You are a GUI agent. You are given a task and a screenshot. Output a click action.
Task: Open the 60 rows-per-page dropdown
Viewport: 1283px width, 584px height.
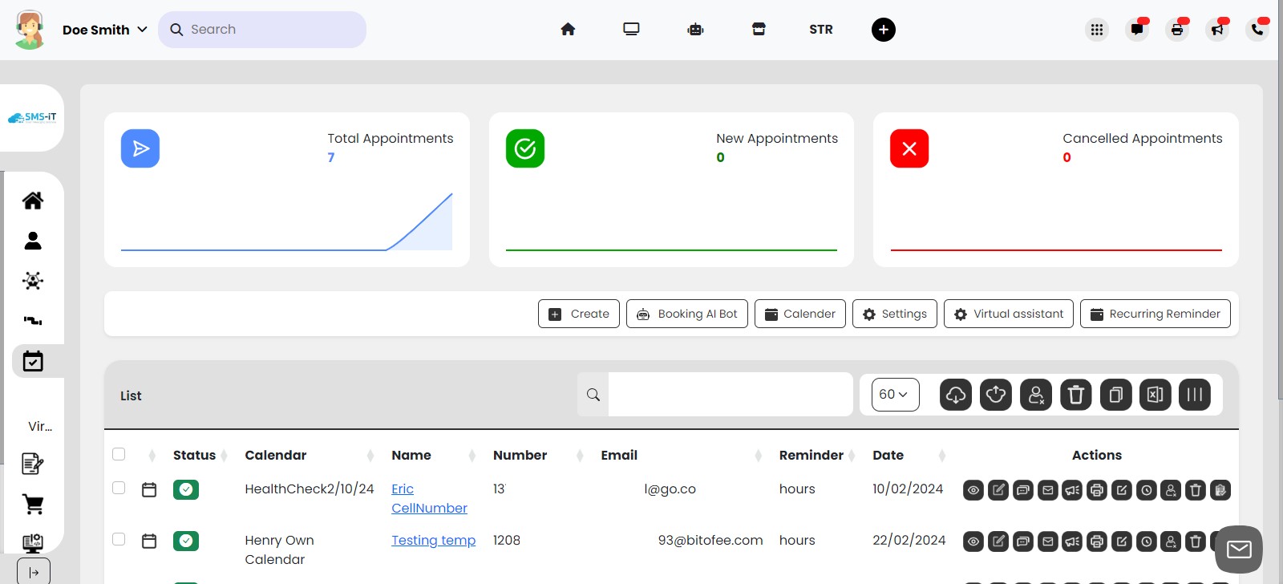pyautogui.click(x=894, y=395)
